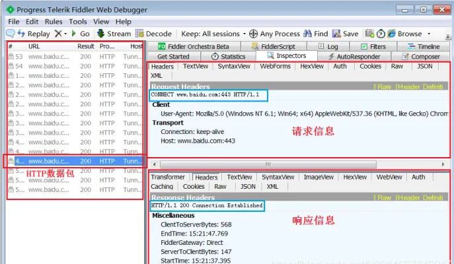Screen dimensions: 454x264
Task: Click the Go resume button
Action: (81, 34)
